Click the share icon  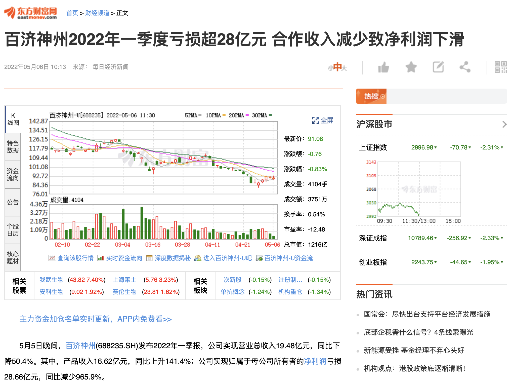click(465, 67)
